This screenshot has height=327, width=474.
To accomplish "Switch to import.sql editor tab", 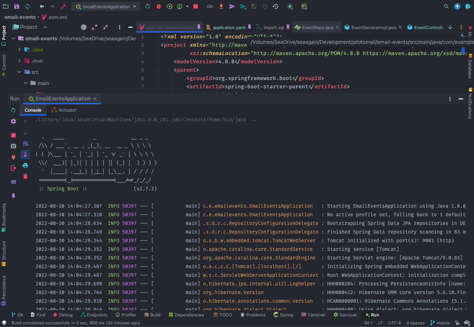I will (x=273, y=28).
